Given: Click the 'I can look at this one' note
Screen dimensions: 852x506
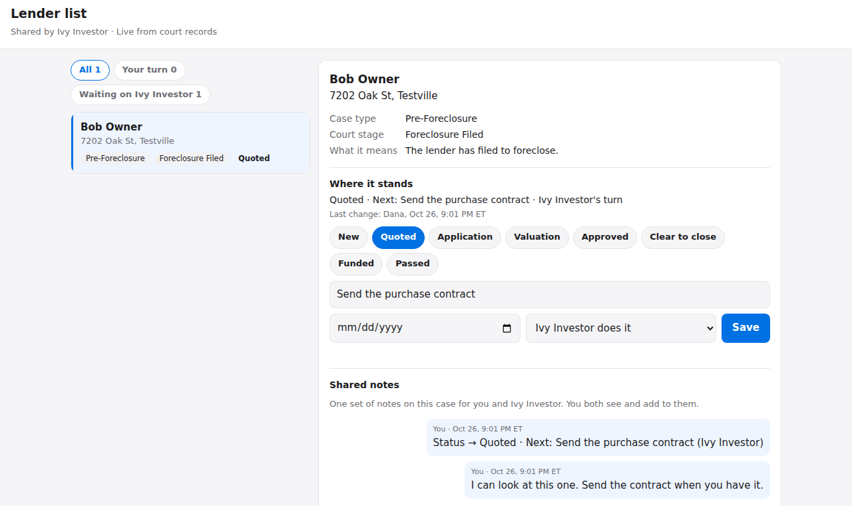Looking at the screenshot, I should 617,480.
